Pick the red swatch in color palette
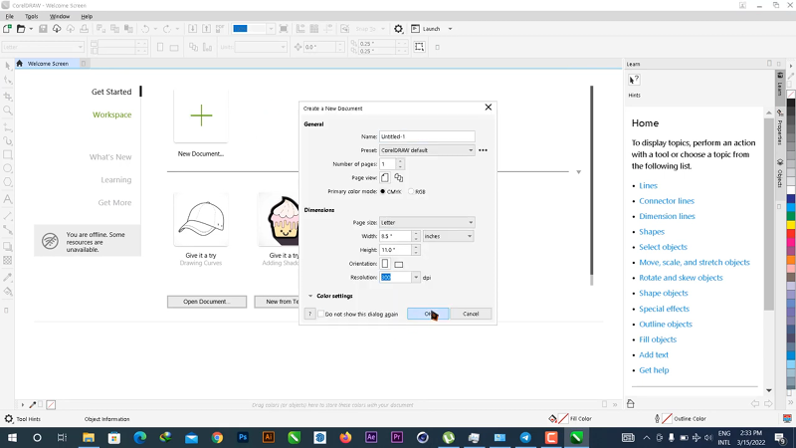 click(791, 233)
